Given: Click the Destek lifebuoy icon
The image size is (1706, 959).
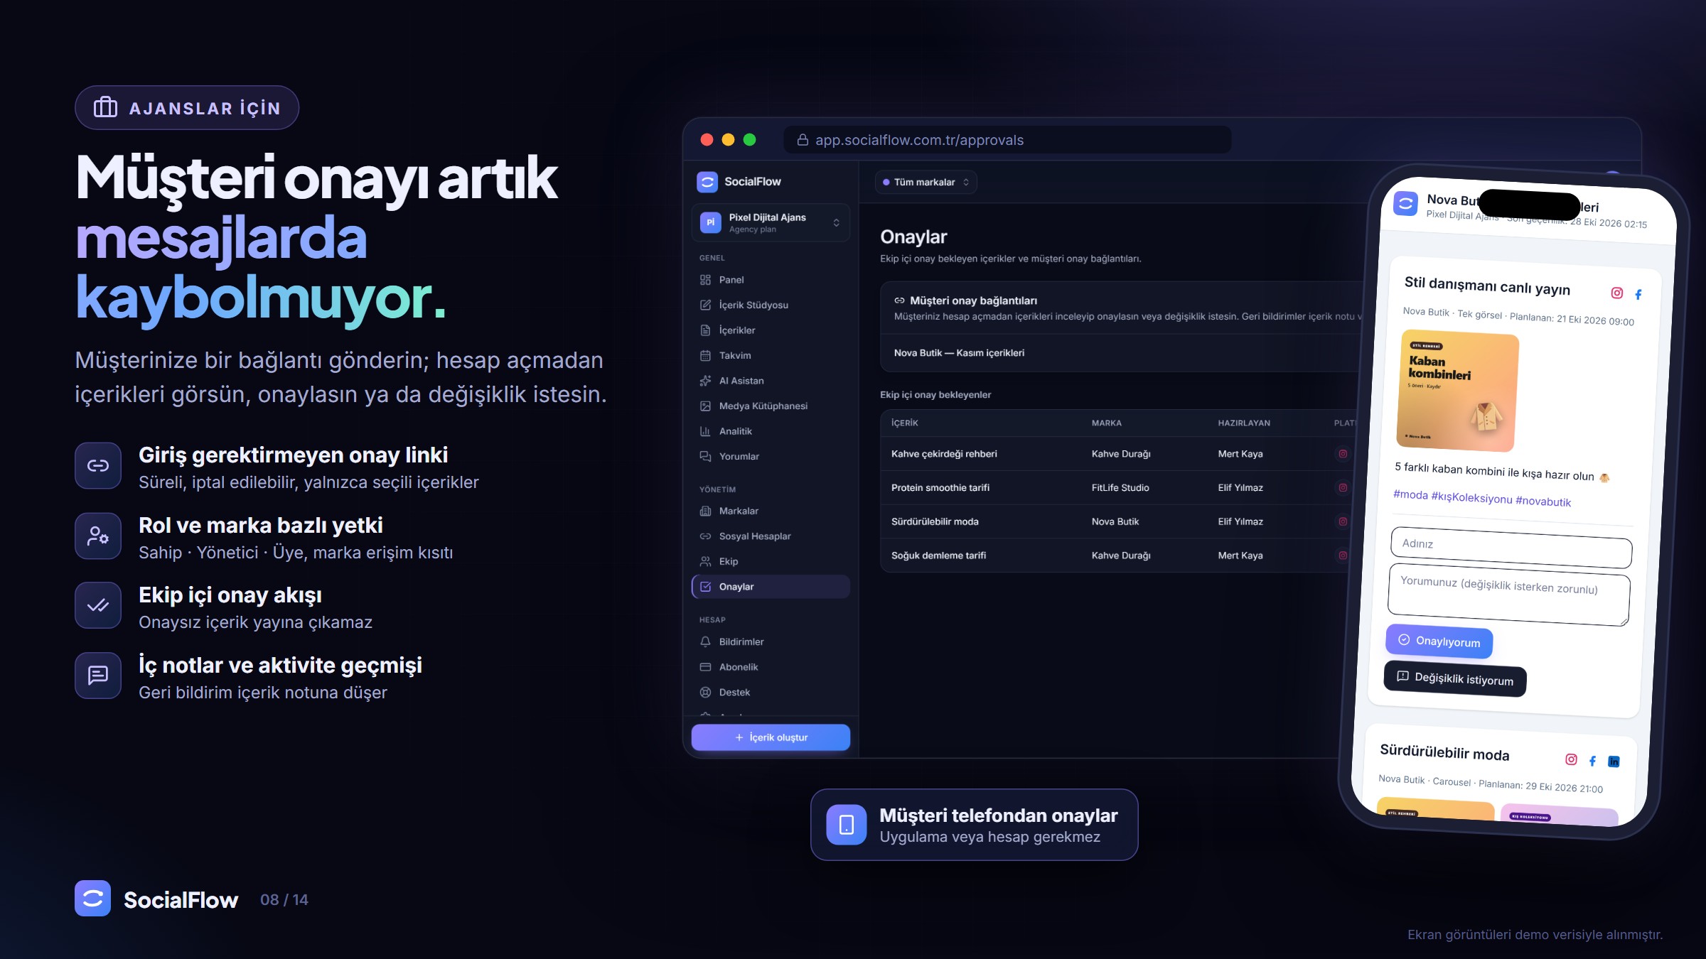Looking at the screenshot, I should point(705,692).
